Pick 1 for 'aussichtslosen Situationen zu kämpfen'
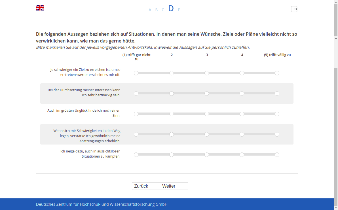This screenshot has height=210, width=338. pos(136,155)
